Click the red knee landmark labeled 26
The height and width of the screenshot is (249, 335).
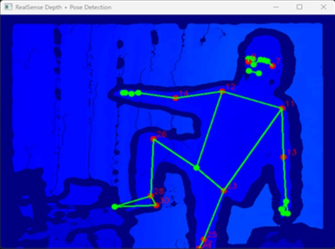[153, 139]
